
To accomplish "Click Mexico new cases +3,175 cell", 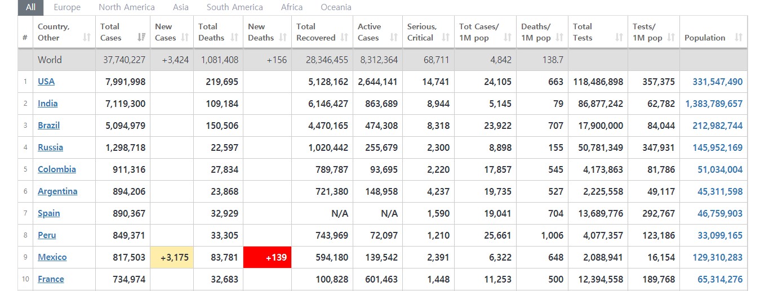I will 172,257.
